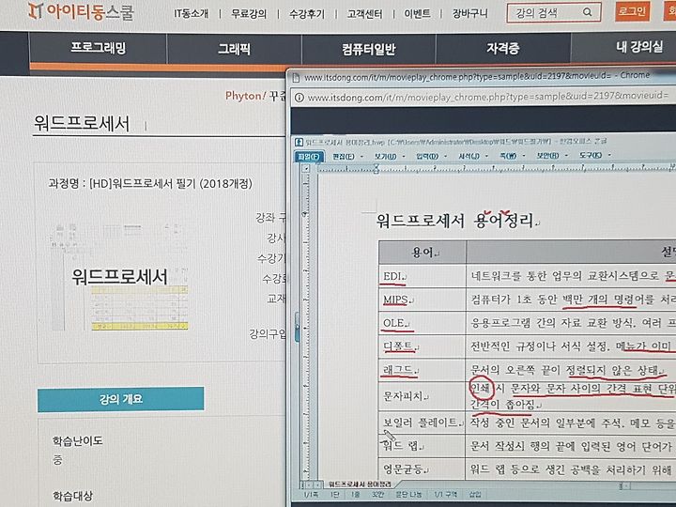Open the 편집(E) menu

[344, 156]
